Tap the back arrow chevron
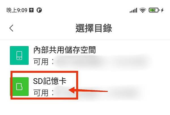 click(x=11, y=28)
